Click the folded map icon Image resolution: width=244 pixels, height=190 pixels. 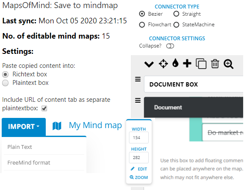(57, 126)
